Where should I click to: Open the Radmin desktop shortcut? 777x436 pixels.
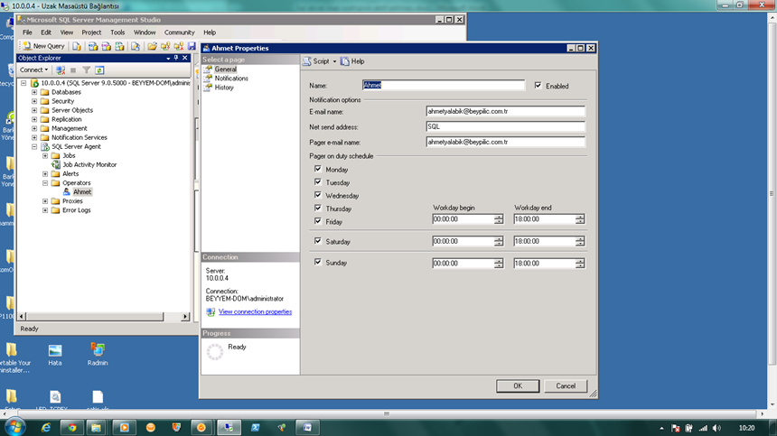[x=98, y=352]
